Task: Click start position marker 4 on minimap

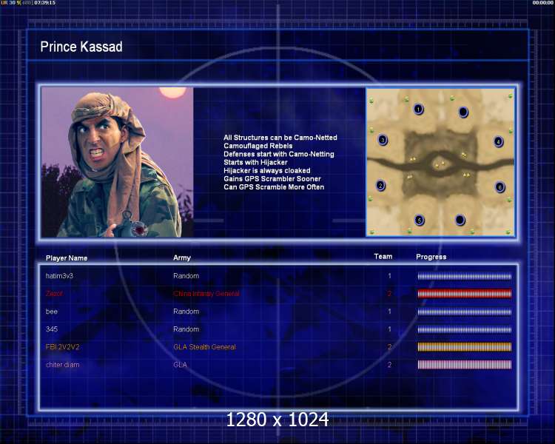Action: [498, 141]
